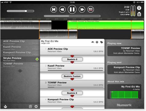Add Stryke Preview with green plus
146x111 pixels.
37,59
